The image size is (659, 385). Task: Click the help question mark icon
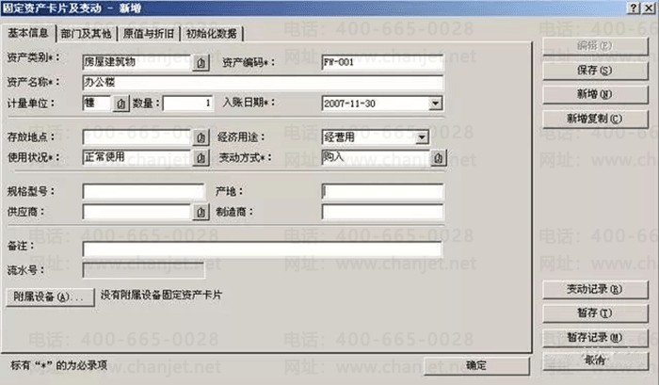[x=634, y=8]
